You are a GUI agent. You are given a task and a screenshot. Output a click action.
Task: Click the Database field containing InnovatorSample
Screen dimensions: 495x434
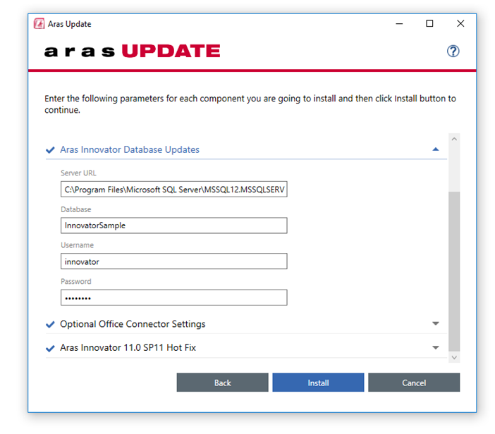click(x=173, y=225)
